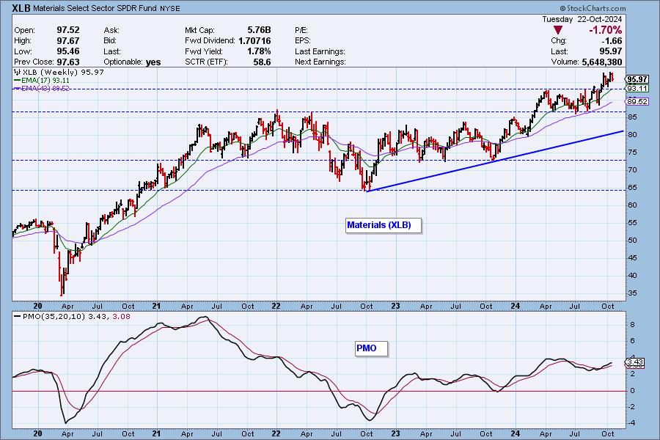The image size is (660, 440).
Task: Click the 3.43 PMO value tag
Action: coord(635,362)
